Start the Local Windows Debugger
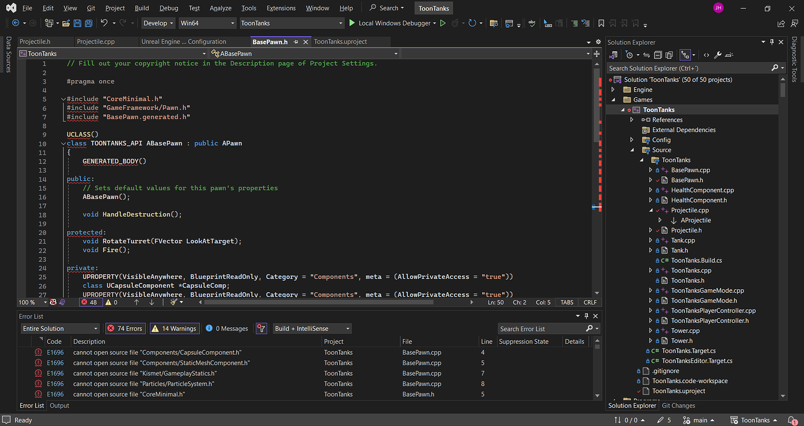This screenshot has width=804, height=426. (392, 23)
